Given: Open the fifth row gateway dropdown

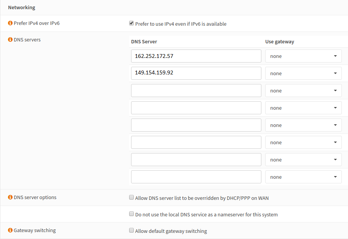Looking at the screenshot, I should (x=303, y=125).
